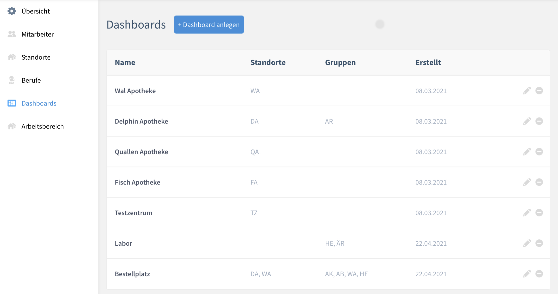Remove the Quallen Apotheke dashboard
Viewport: 558px width, 294px height.
click(539, 152)
